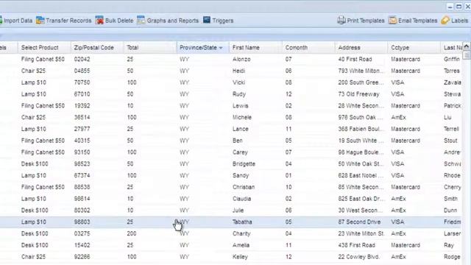471x265 pixels.
Task: Click the grid scroll-up arrow
Action: tap(467, 46)
